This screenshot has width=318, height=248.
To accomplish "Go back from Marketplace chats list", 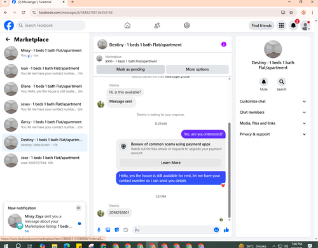I will 8,39.
